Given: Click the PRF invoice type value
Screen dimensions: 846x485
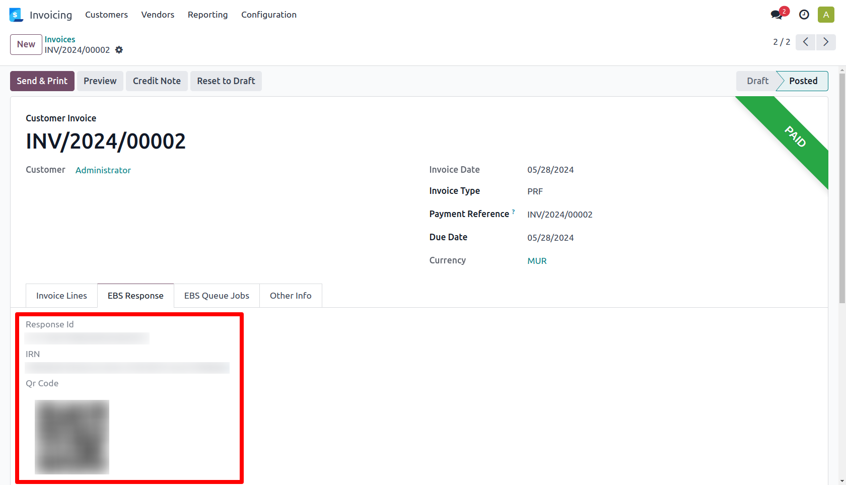Looking at the screenshot, I should [535, 191].
